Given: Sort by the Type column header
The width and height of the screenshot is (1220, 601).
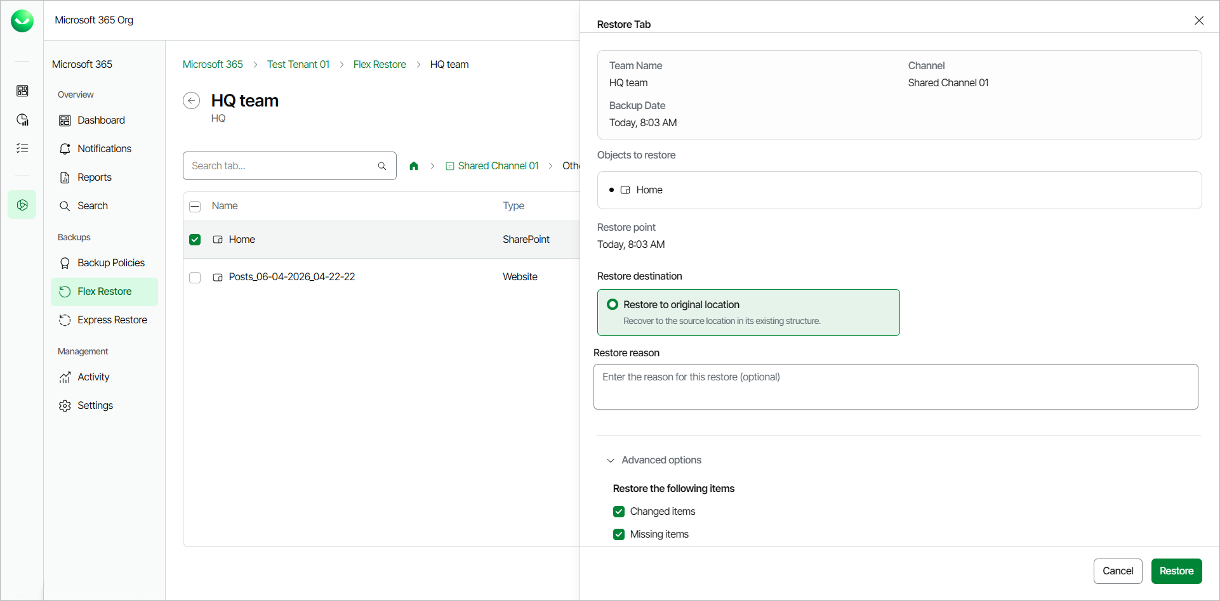Looking at the screenshot, I should [x=514, y=206].
